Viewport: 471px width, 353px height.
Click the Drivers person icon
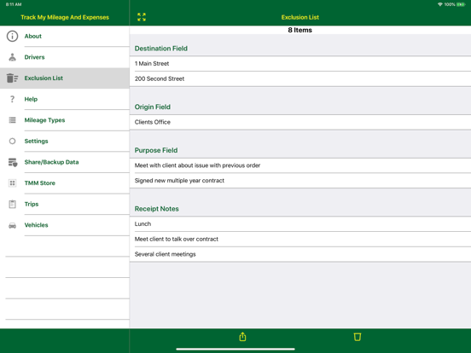coord(12,57)
